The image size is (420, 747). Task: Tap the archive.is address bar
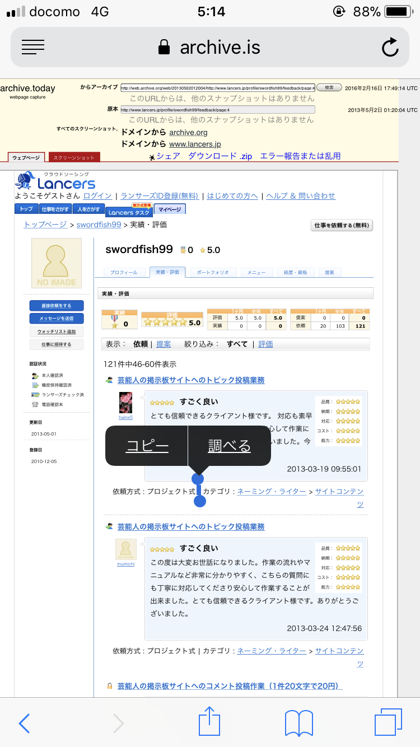coord(210,48)
